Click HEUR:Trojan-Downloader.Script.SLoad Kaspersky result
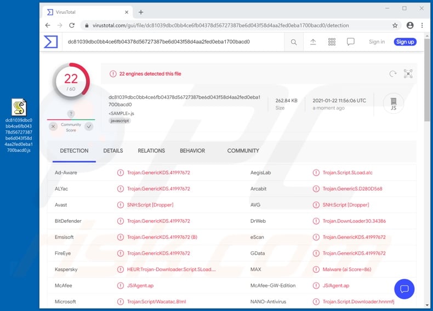This screenshot has width=433, height=311. coord(171,269)
